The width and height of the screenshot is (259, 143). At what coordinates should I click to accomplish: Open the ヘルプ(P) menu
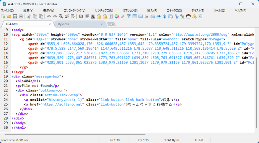click(x=240, y=11)
